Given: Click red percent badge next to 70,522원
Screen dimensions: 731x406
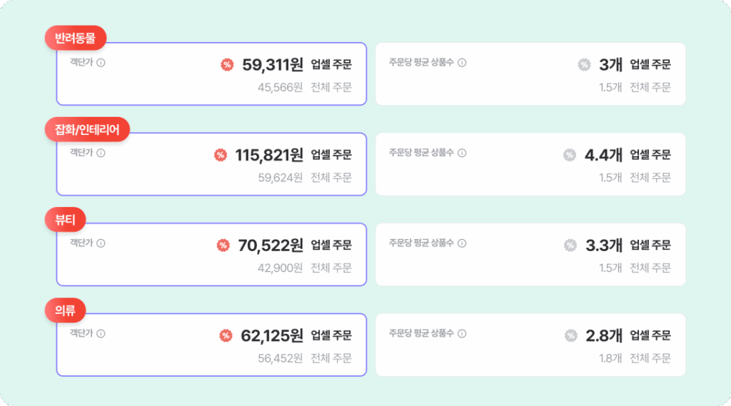Looking at the screenshot, I should [x=223, y=245].
